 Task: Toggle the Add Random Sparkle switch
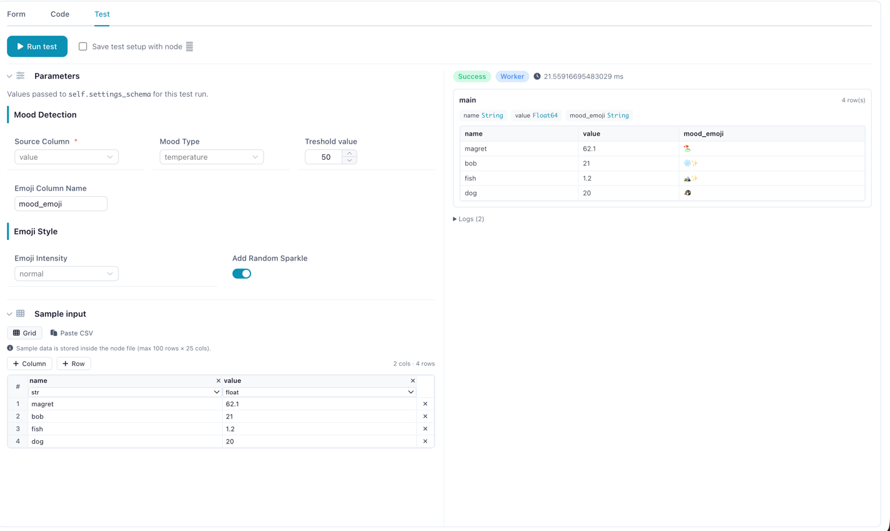tap(242, 274)
